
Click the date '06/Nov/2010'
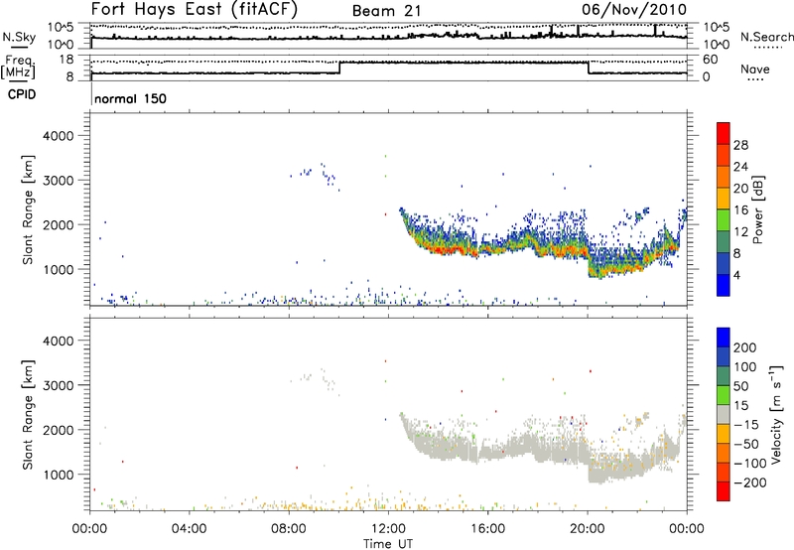pyautogui.click(x=634, y=9)
